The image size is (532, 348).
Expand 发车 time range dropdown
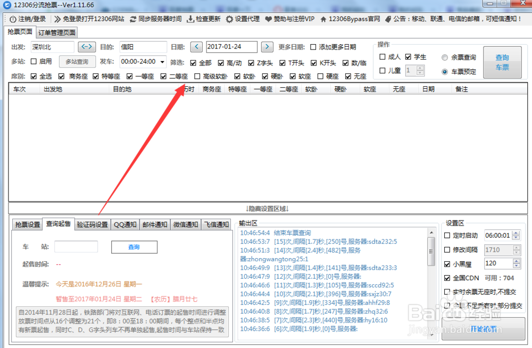pos(162,62)
